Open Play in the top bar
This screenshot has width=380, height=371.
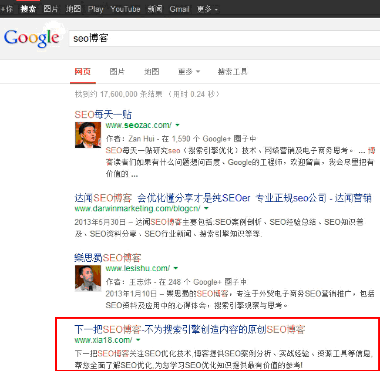[96, 9]
